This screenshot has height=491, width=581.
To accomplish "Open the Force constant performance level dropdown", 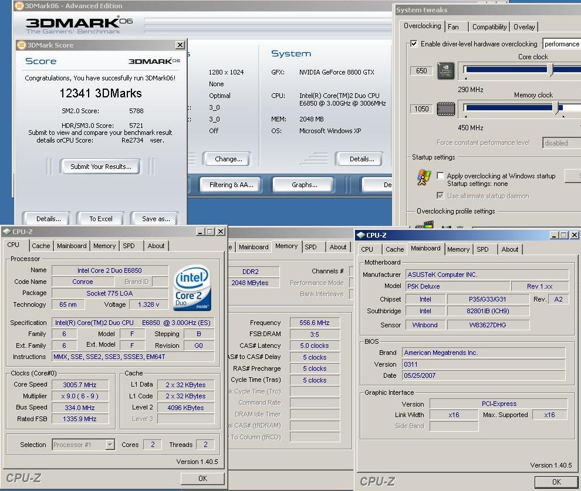I will (x=562, y=143).
